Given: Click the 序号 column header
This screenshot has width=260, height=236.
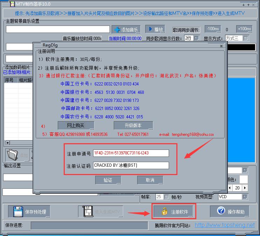Looking at the screenshot, I should pyautogui.click(x=11, y=80).
